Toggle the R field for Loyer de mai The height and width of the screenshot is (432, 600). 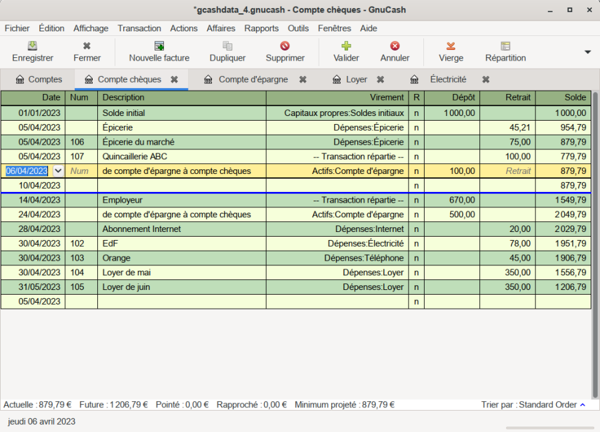[x=416, y=273]
